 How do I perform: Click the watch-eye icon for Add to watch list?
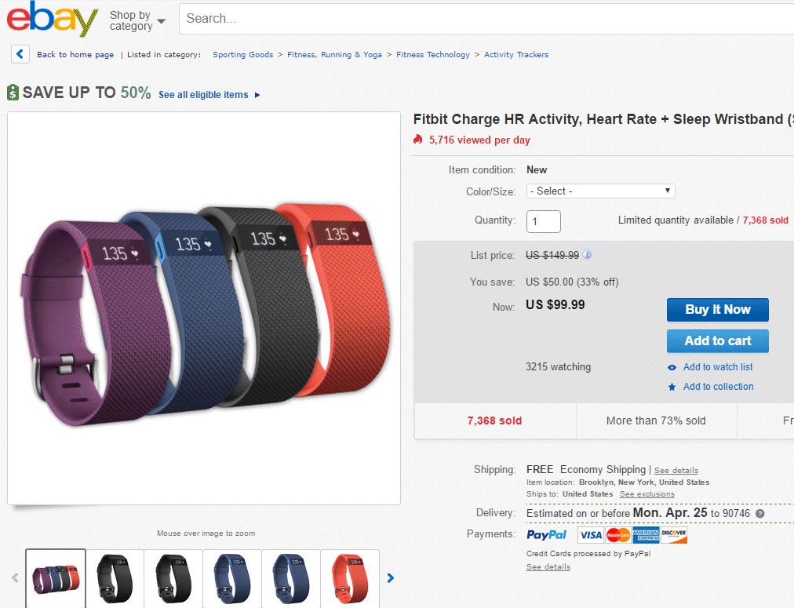coord(672,366)
